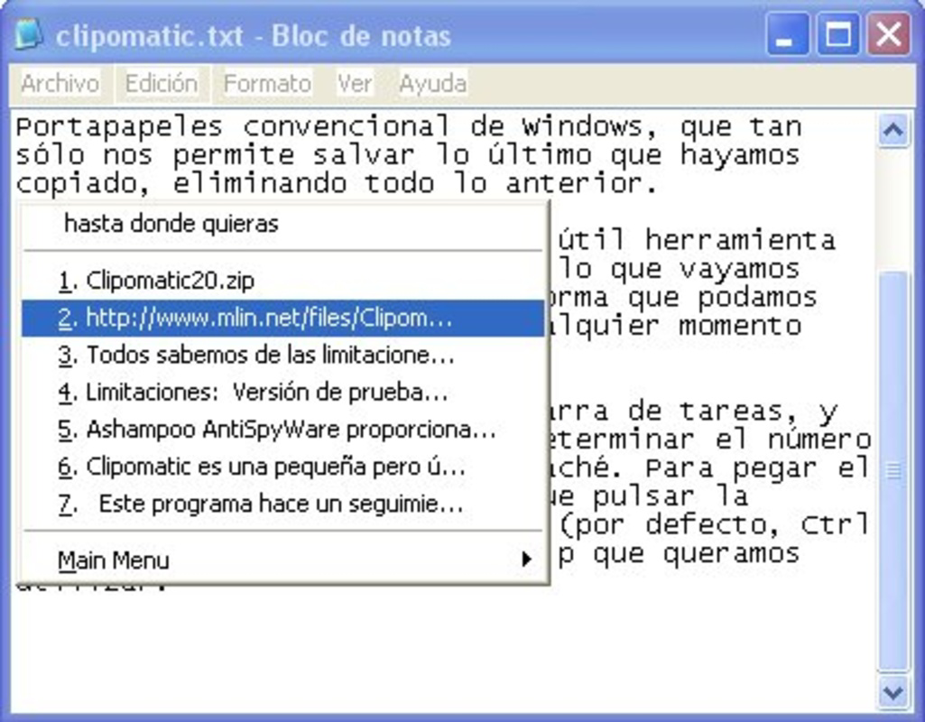The image size is (925, 722).
Task: Click the scrollbar up arrow
Action: point(893,130)
